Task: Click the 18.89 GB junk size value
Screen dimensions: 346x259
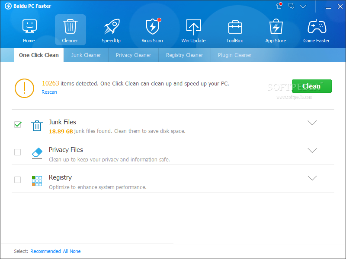Action: [x=61, y=132]
